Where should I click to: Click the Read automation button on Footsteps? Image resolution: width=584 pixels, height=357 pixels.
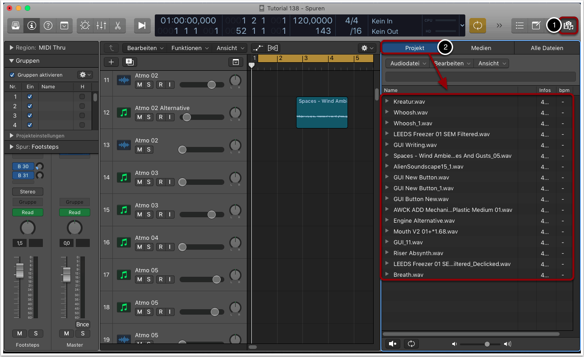[x=28, y=212]
